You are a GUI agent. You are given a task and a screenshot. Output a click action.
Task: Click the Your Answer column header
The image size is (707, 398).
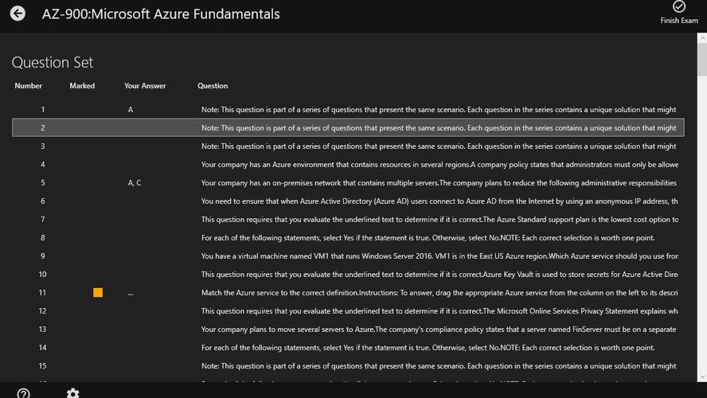(145, 86)
